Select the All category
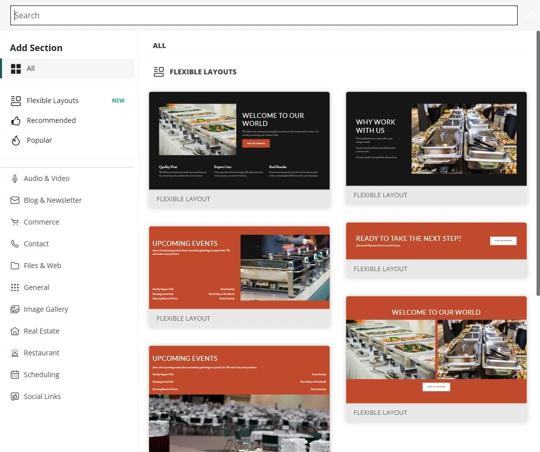This screenshot has width=540, height=452. [68, 68]
